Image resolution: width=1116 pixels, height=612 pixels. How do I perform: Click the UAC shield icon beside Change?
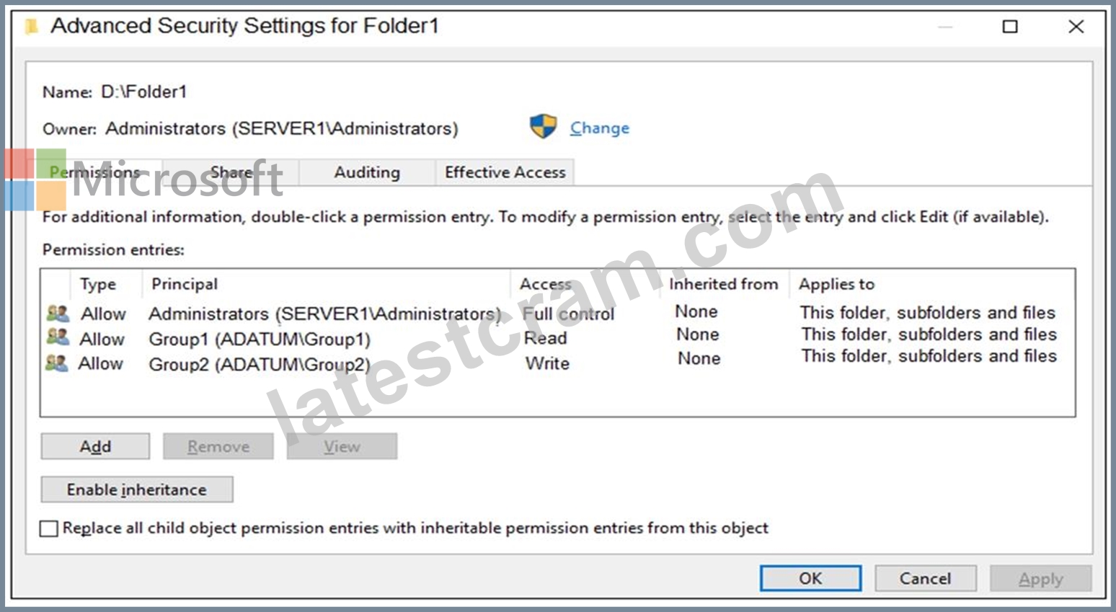543,127
